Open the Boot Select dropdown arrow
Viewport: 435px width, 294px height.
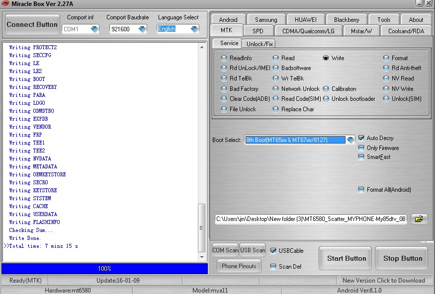350,140
